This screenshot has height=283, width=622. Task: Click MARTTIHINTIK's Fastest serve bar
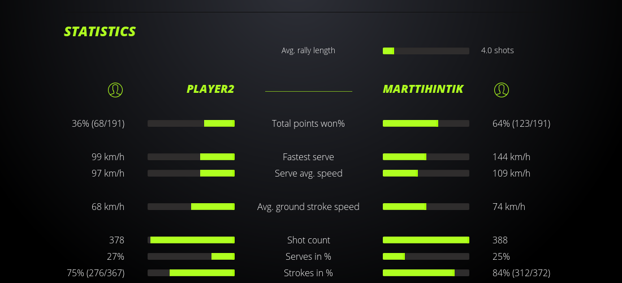tap(426, 157)
